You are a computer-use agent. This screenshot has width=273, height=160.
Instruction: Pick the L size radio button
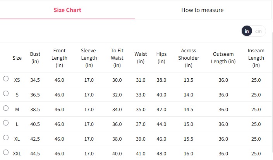[6, 123]
